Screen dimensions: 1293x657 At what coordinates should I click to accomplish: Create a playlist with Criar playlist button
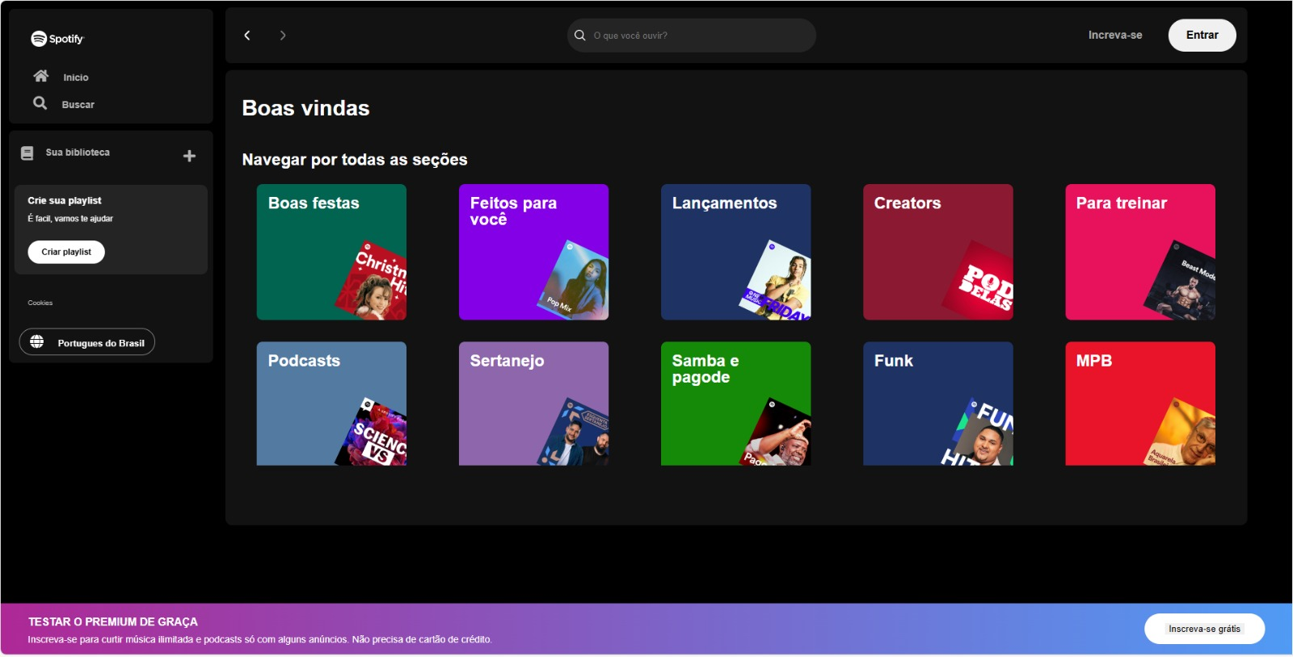66,252
